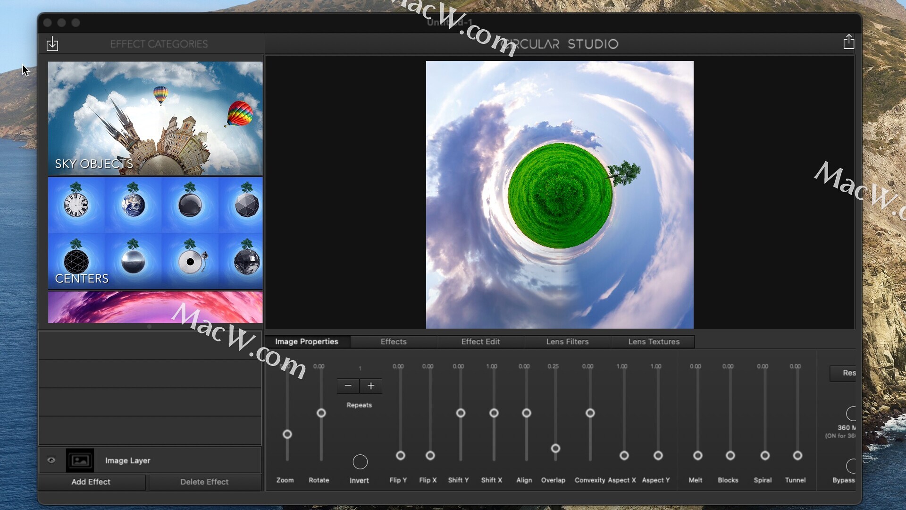Click the Aspect X slider handle
The width and height of the screenshot is (906, 510).
[624, 456]
